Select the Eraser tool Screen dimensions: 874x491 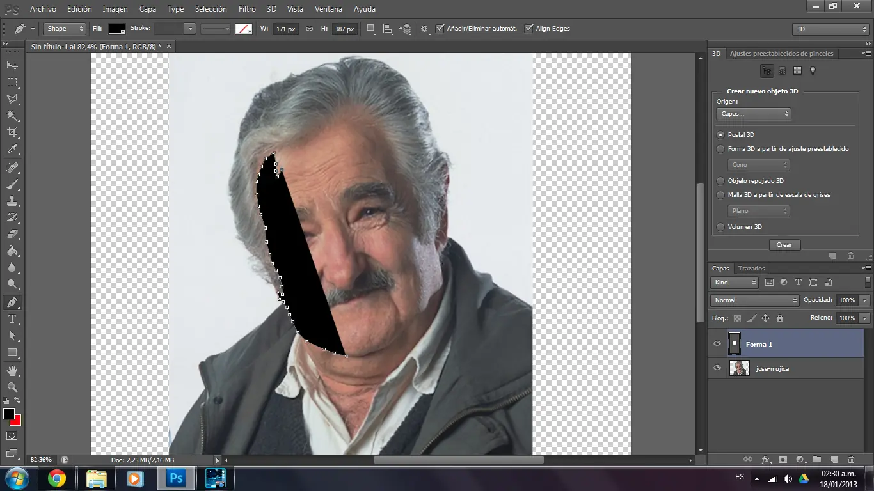point(12,234)
